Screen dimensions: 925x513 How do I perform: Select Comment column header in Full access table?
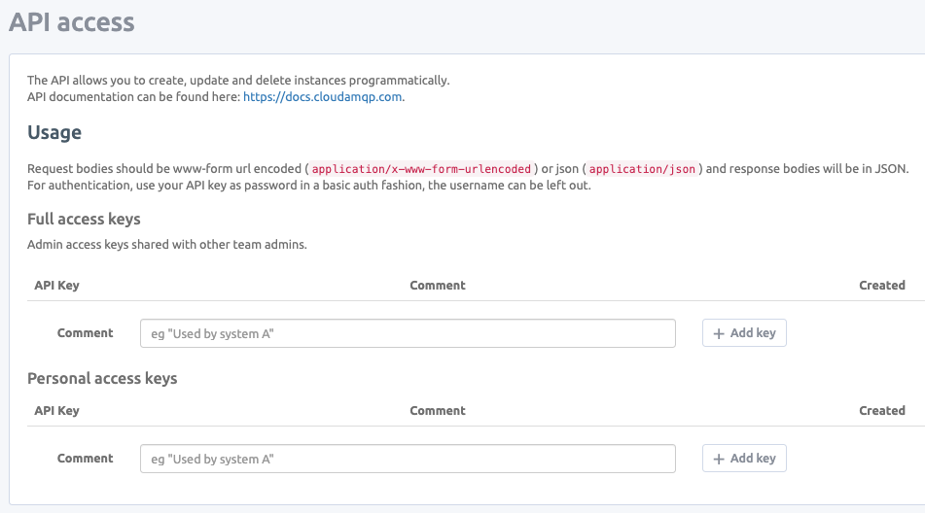[x=438, y=285]
